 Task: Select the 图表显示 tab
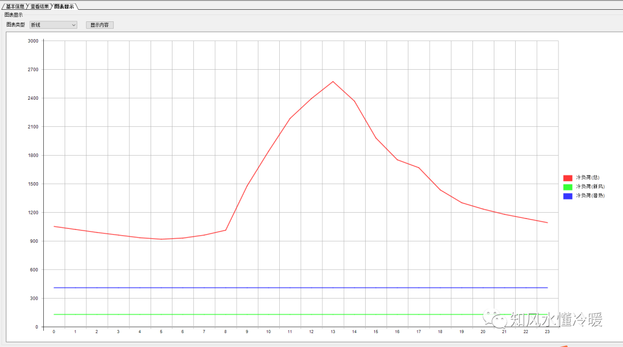coord(65,6)
